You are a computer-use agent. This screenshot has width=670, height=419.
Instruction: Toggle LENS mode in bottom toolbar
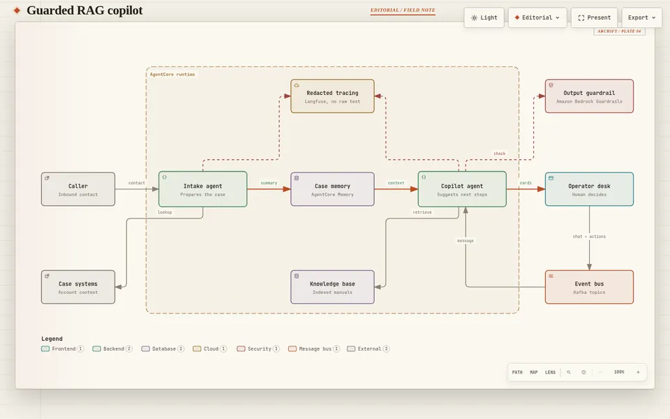(551, 372)
